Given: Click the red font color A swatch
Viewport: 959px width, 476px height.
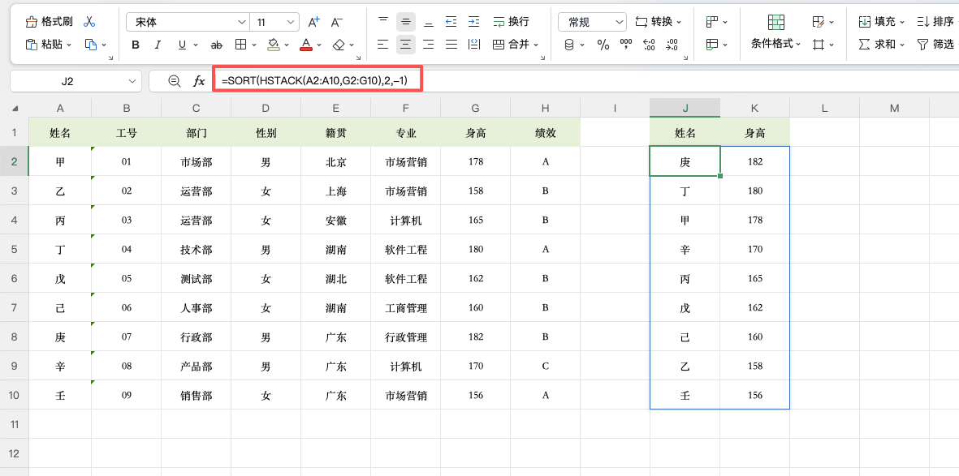Looking at the screenshot, I should click(x=306, y=45).
